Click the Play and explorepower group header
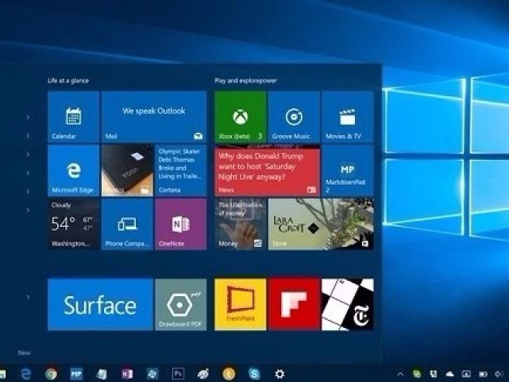This screenshot has width=509, height=382. pyautogui.click(x=246, y=81)
